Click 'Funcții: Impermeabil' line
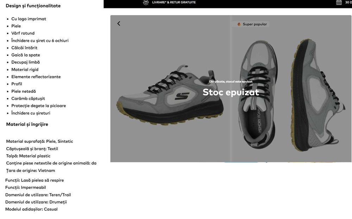 26,187
